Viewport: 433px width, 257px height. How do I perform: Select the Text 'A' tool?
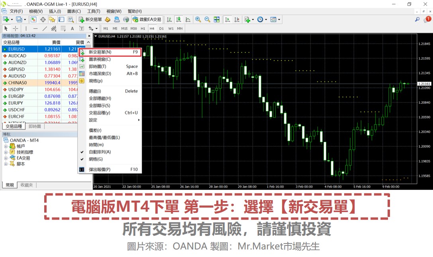click(x=72, y=28)
